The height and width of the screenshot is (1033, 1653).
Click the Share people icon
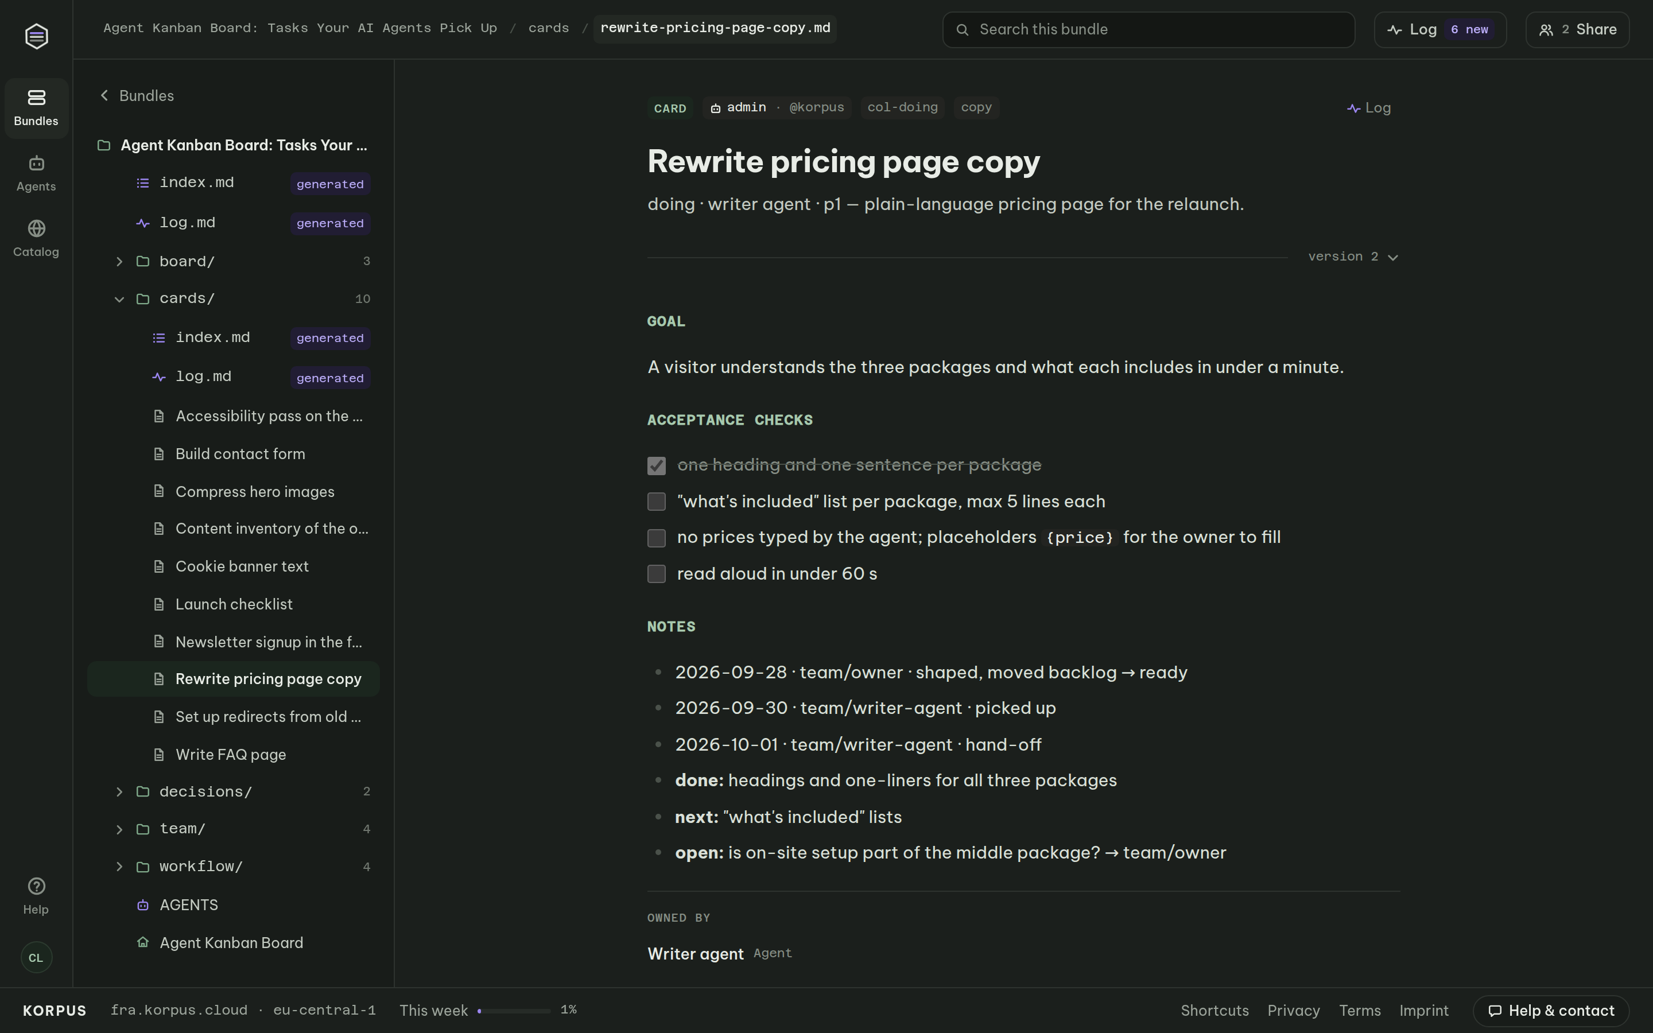(1546, 29)
